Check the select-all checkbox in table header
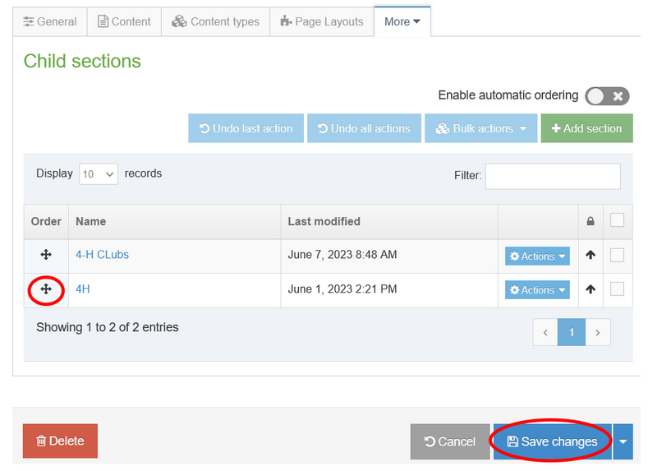 pos(617,220)
